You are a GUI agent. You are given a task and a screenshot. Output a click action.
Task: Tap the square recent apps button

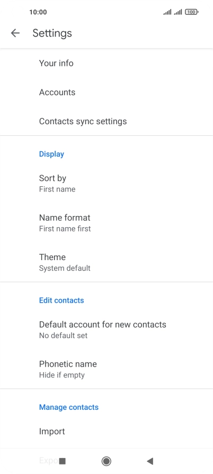[x=63, y=461]
